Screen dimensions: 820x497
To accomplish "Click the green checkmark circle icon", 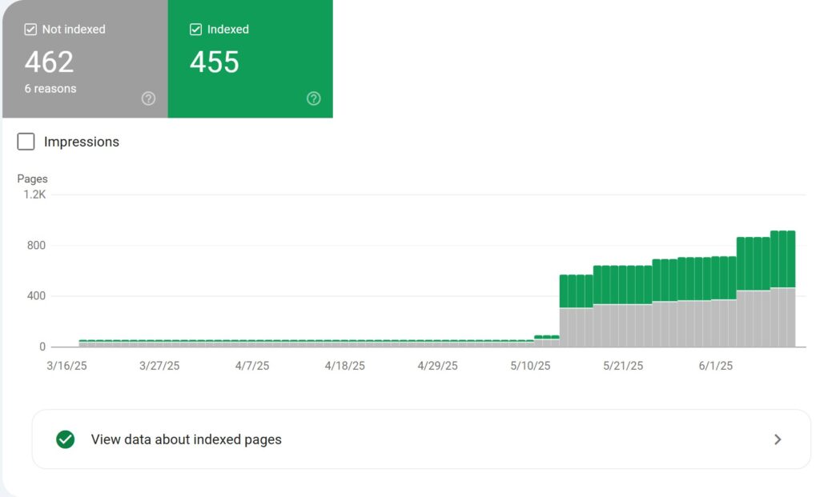I will (65, 439).
